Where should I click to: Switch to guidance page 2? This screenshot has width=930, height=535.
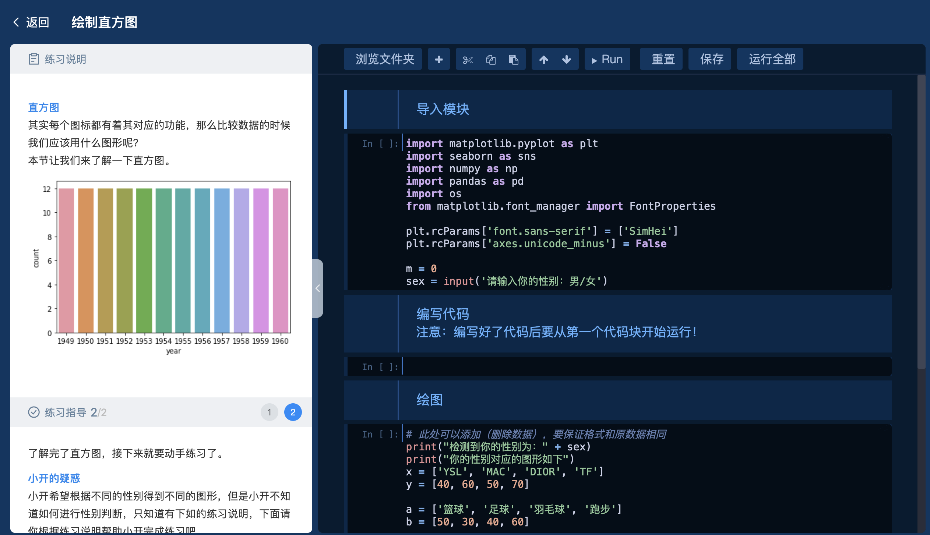293,412
